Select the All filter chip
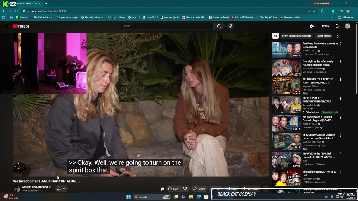 pyautogui.click(x=275, y=36)
